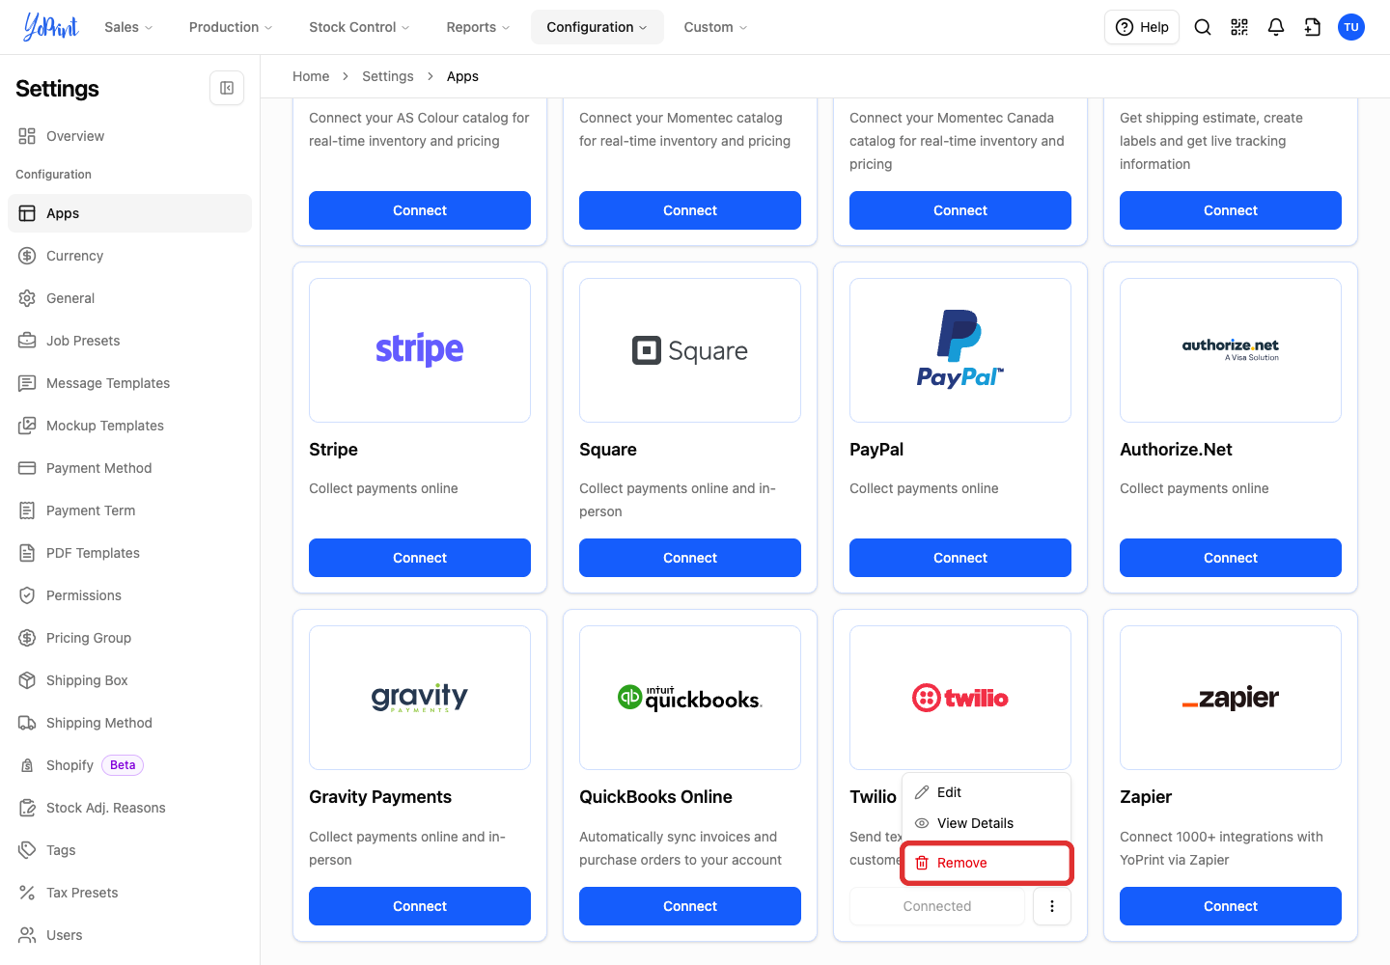Expand the Reports dropdown menu

(478, 27)
